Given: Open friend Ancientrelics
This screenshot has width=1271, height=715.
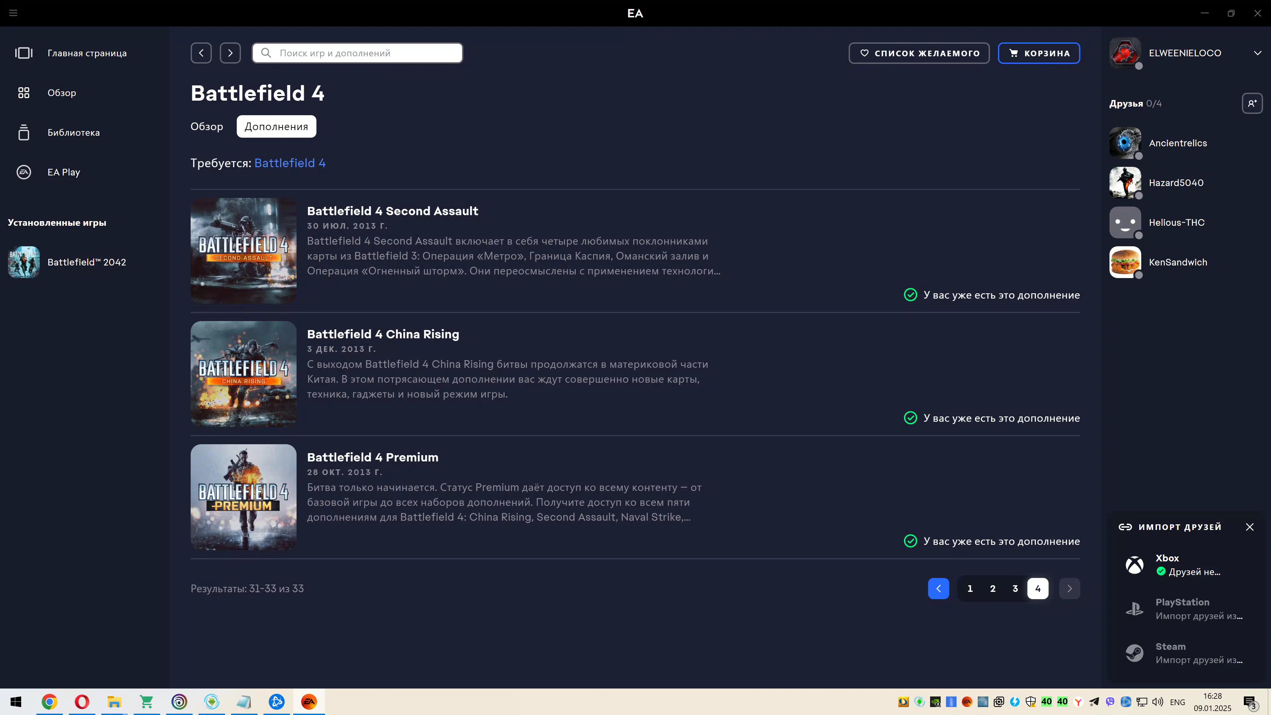Looking at the screenshot, I should [x=1186, y=143].
